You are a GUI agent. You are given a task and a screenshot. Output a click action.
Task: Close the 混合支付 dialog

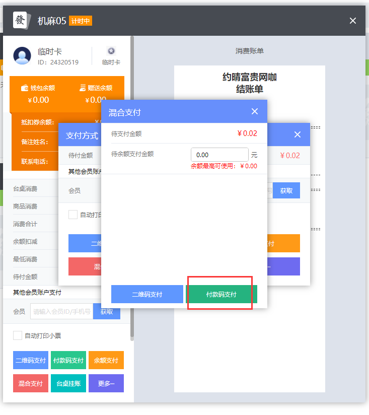(x=254, y=111)
